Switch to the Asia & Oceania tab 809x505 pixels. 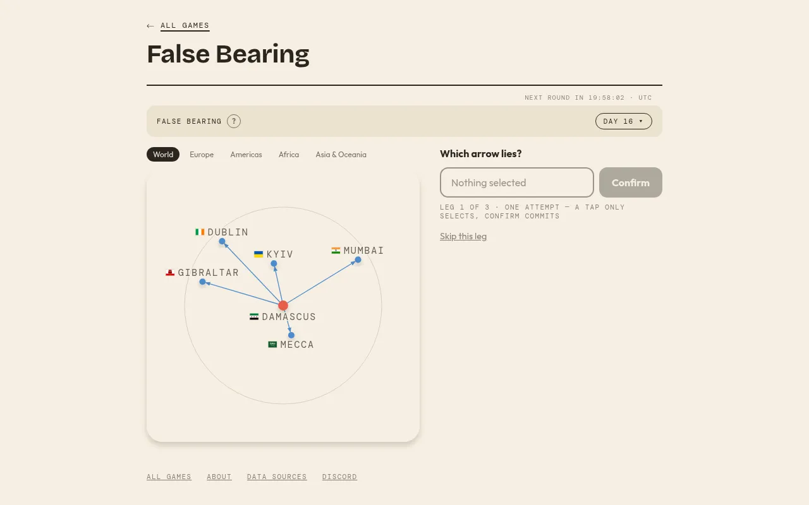click(341, 155)
